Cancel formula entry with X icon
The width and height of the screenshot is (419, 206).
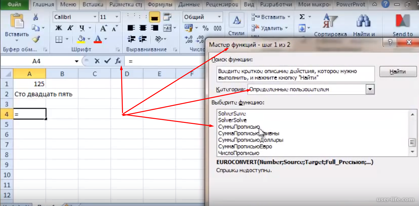pos(97,61)
